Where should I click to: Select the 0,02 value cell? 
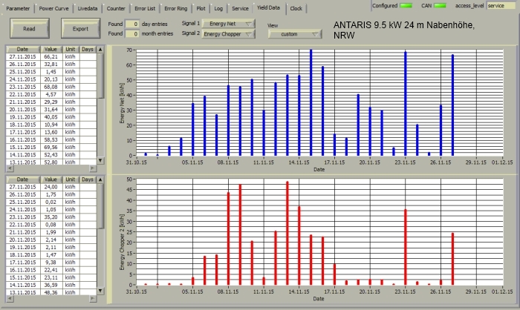click(x=51, y=202)
